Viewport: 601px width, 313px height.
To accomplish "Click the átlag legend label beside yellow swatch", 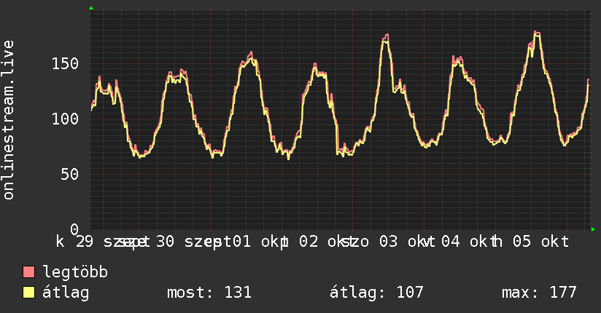I will pyautogui.click(x=66, y=293).
